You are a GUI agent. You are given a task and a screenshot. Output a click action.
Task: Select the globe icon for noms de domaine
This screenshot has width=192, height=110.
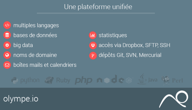pyautogui.click(x=7, y=55)
